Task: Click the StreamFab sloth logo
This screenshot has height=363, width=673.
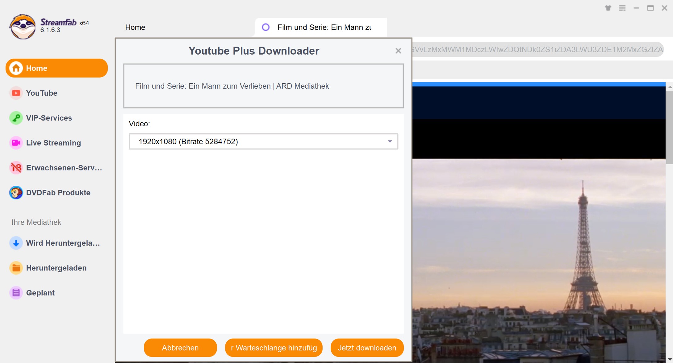Action: [22, 27]
